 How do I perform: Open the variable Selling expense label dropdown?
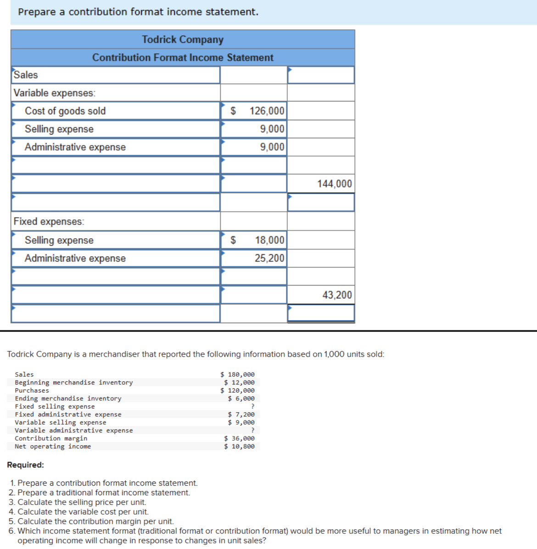point(115,129)
